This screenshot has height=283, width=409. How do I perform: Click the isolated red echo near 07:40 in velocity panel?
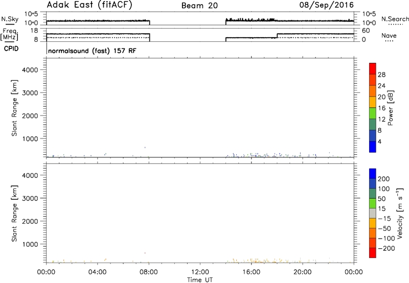tap(145, 253)
